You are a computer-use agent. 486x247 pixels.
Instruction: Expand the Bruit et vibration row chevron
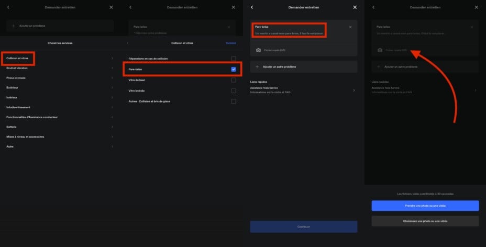click(x=112, y=68)
